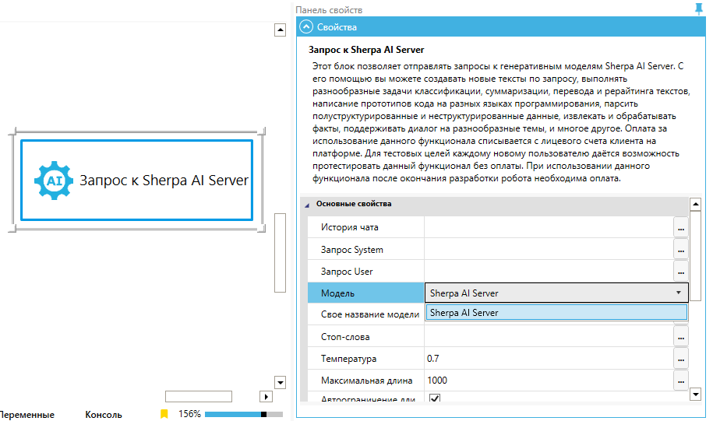Click the yellow bookmark icon in the status bar
713x421 pixels.
coord(164,414)
